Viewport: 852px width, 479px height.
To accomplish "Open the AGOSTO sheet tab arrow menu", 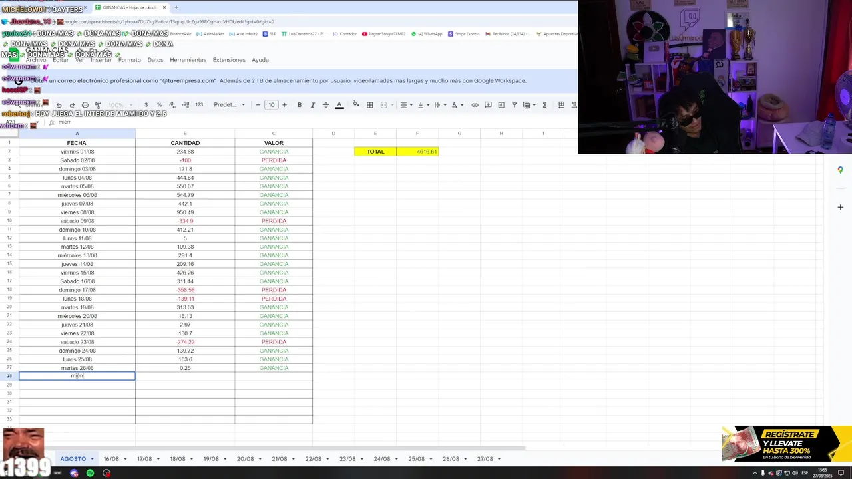I will click(92, 459).
